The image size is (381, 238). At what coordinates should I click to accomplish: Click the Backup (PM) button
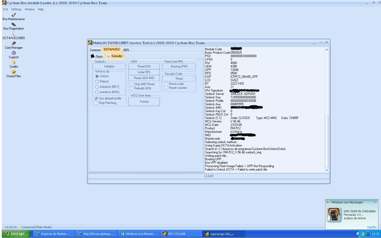coord(179,66)
